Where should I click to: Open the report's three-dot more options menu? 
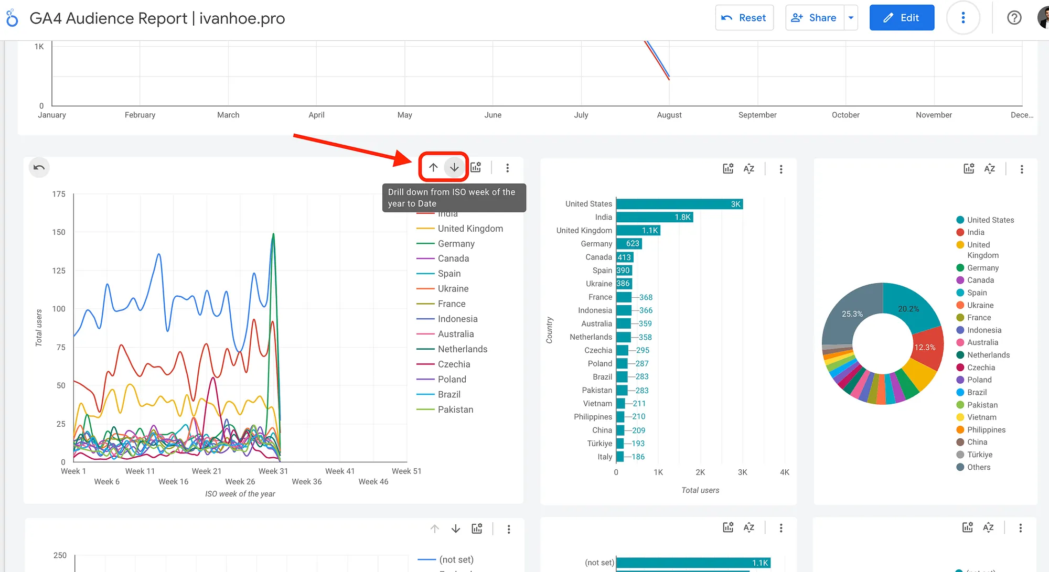pos(963,18)
